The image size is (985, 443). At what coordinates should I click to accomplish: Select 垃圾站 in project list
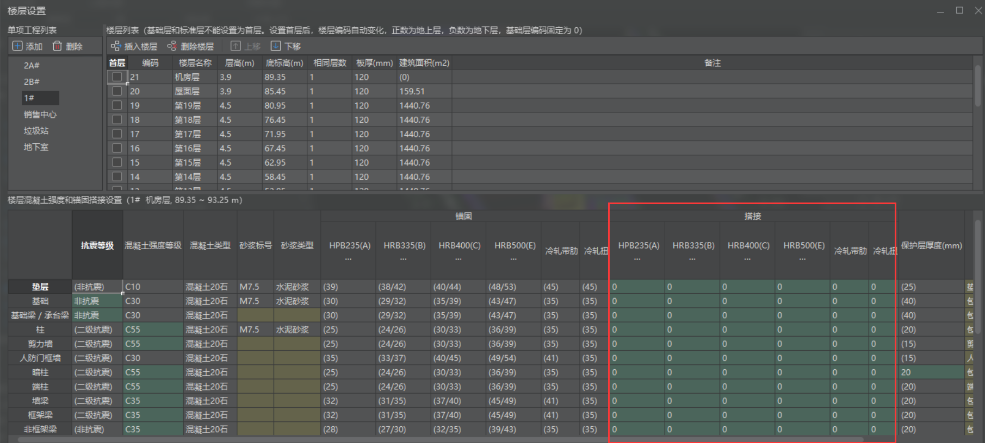pos(36,130)
